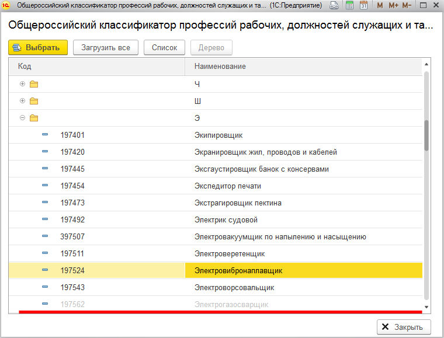
Task: Open the calendar icon in title bar
Action: pos(363,6)
